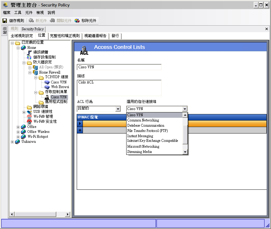271x229 pixels.
Task: Collapse the 防火牆設定 node
Action: click(x=24, y=63)
